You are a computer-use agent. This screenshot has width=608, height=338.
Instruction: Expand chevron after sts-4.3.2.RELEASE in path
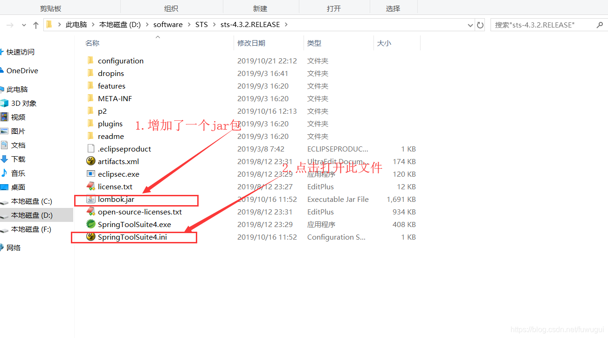coord(286,25)
